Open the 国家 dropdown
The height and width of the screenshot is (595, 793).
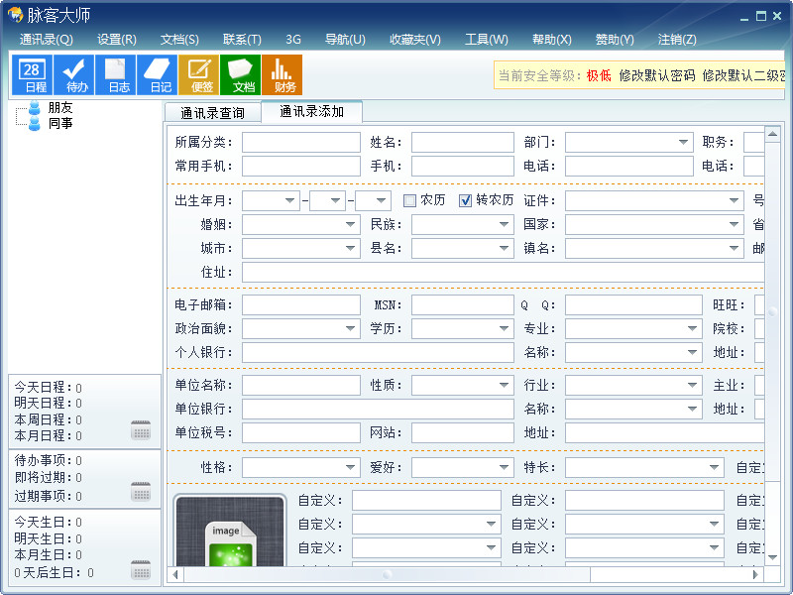pyautogui.click(x=734, y=224)
